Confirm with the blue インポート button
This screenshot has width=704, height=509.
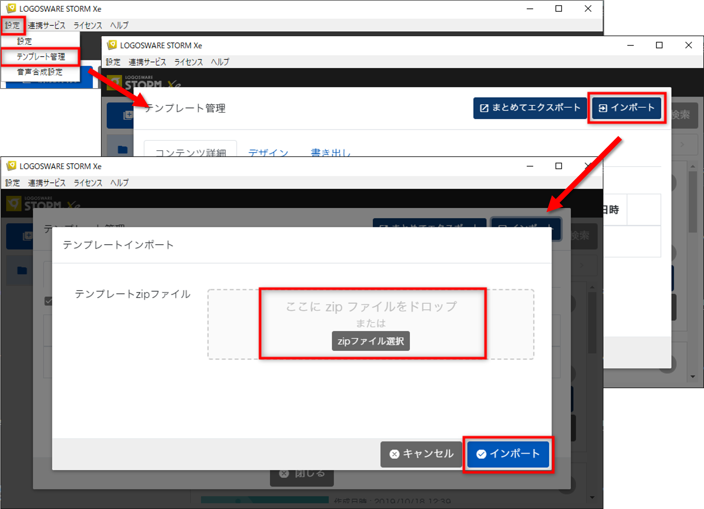pyautogui.click(x=508, y=454)
